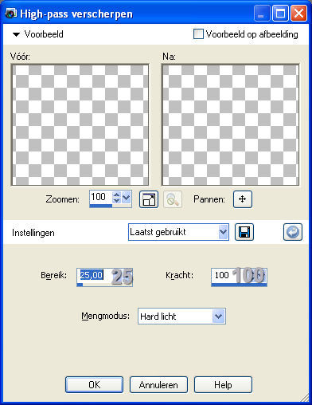Click the Annuleren button
Image resolution: width=312 pixels, height=405 pixels.
click(x=158, y=384)
